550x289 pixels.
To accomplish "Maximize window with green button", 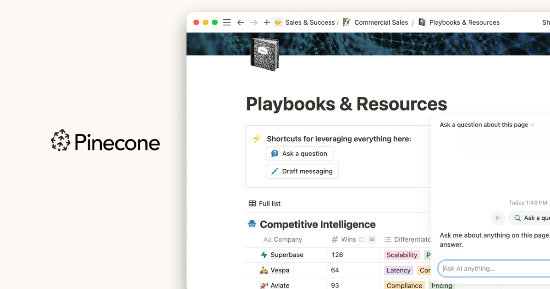I will 214,22.
